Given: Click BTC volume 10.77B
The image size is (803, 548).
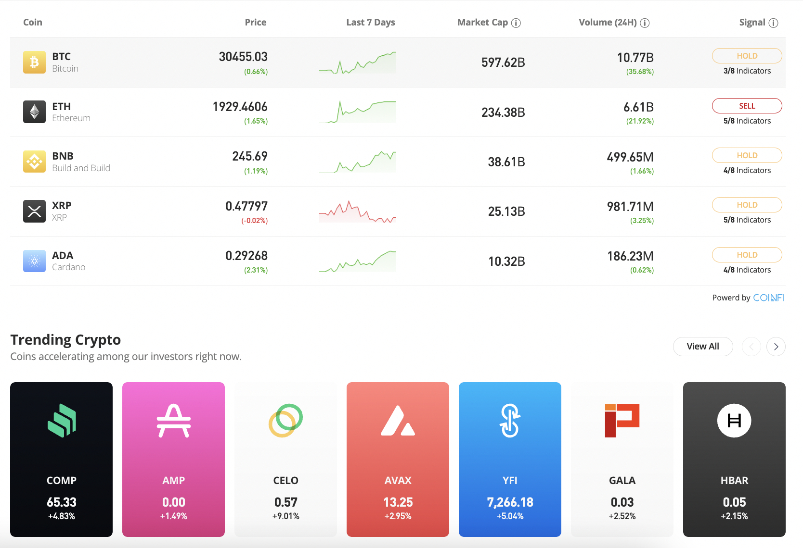Looking at the screenshot, I should tap(635, 58).
